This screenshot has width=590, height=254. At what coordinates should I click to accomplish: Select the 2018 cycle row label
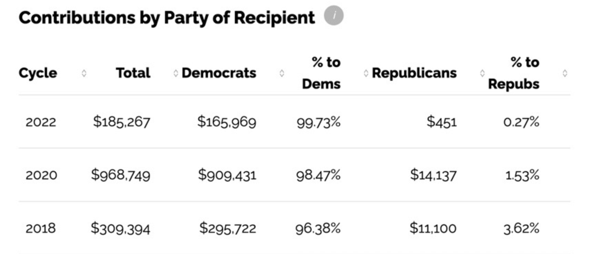(41, 228)
